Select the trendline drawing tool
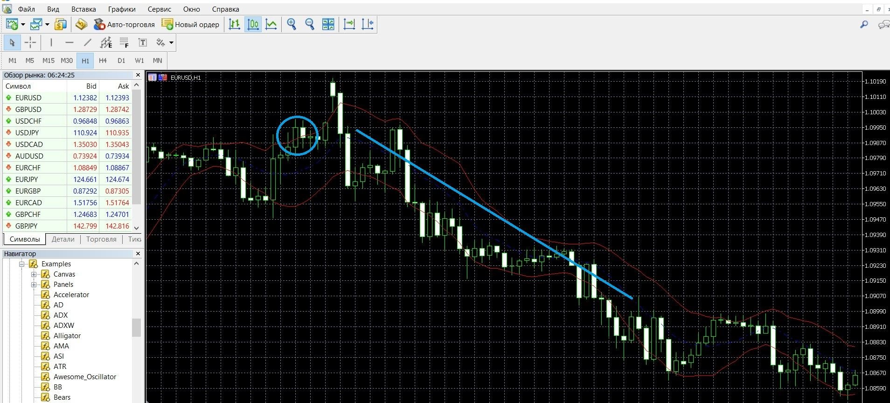 (x=87, y=42)
